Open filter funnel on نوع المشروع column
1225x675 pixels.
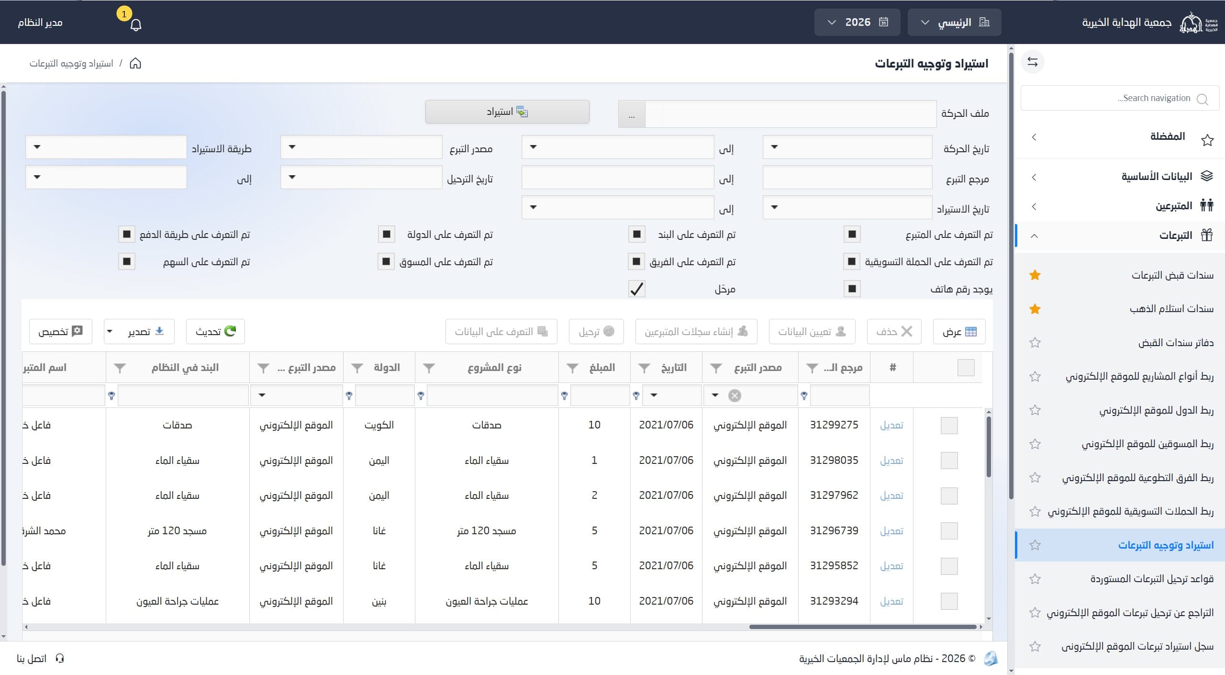(x=429, y=368)
